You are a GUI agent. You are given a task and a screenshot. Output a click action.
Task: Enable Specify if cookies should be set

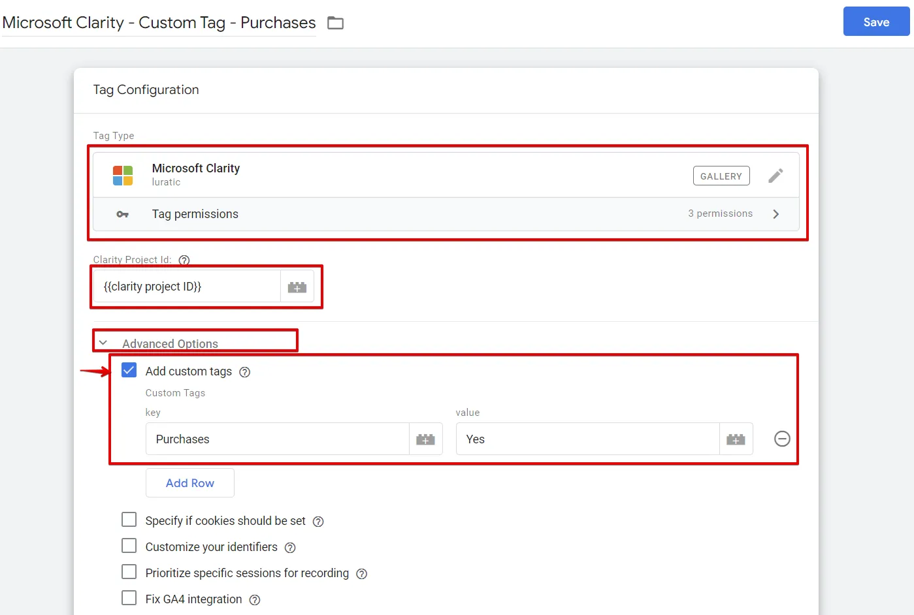pos(129,520)
